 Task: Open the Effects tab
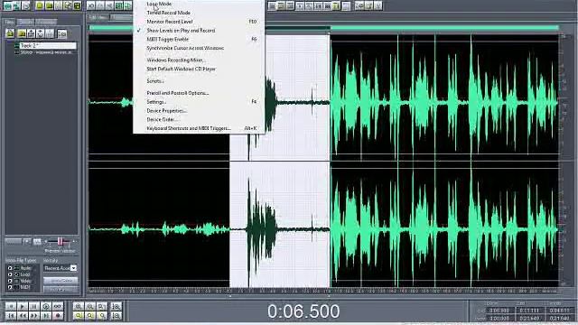coord(25,22)
